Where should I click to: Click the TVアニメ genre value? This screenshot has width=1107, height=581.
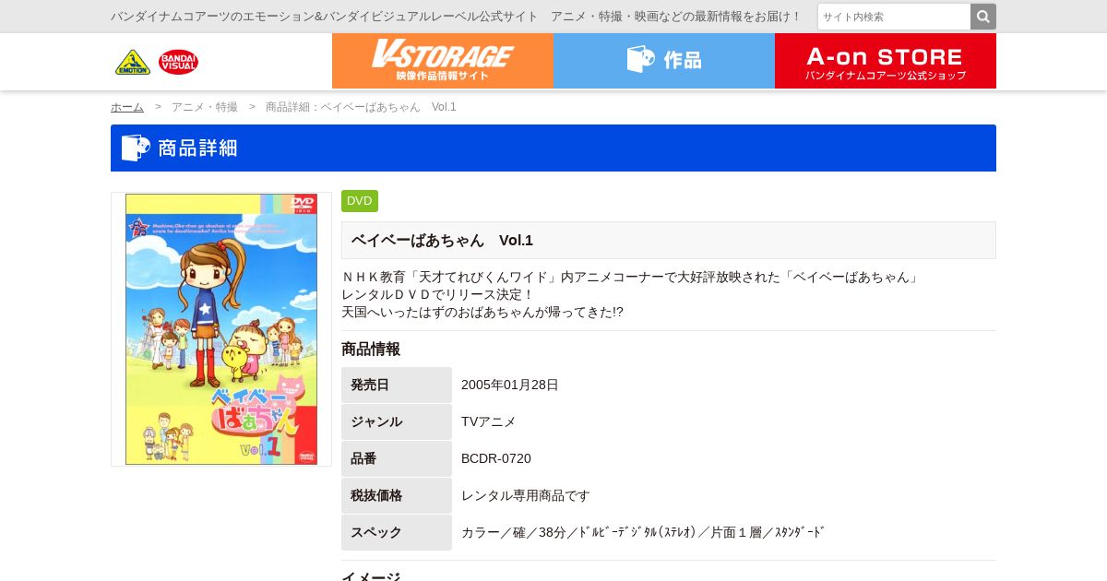click(489, 421)
